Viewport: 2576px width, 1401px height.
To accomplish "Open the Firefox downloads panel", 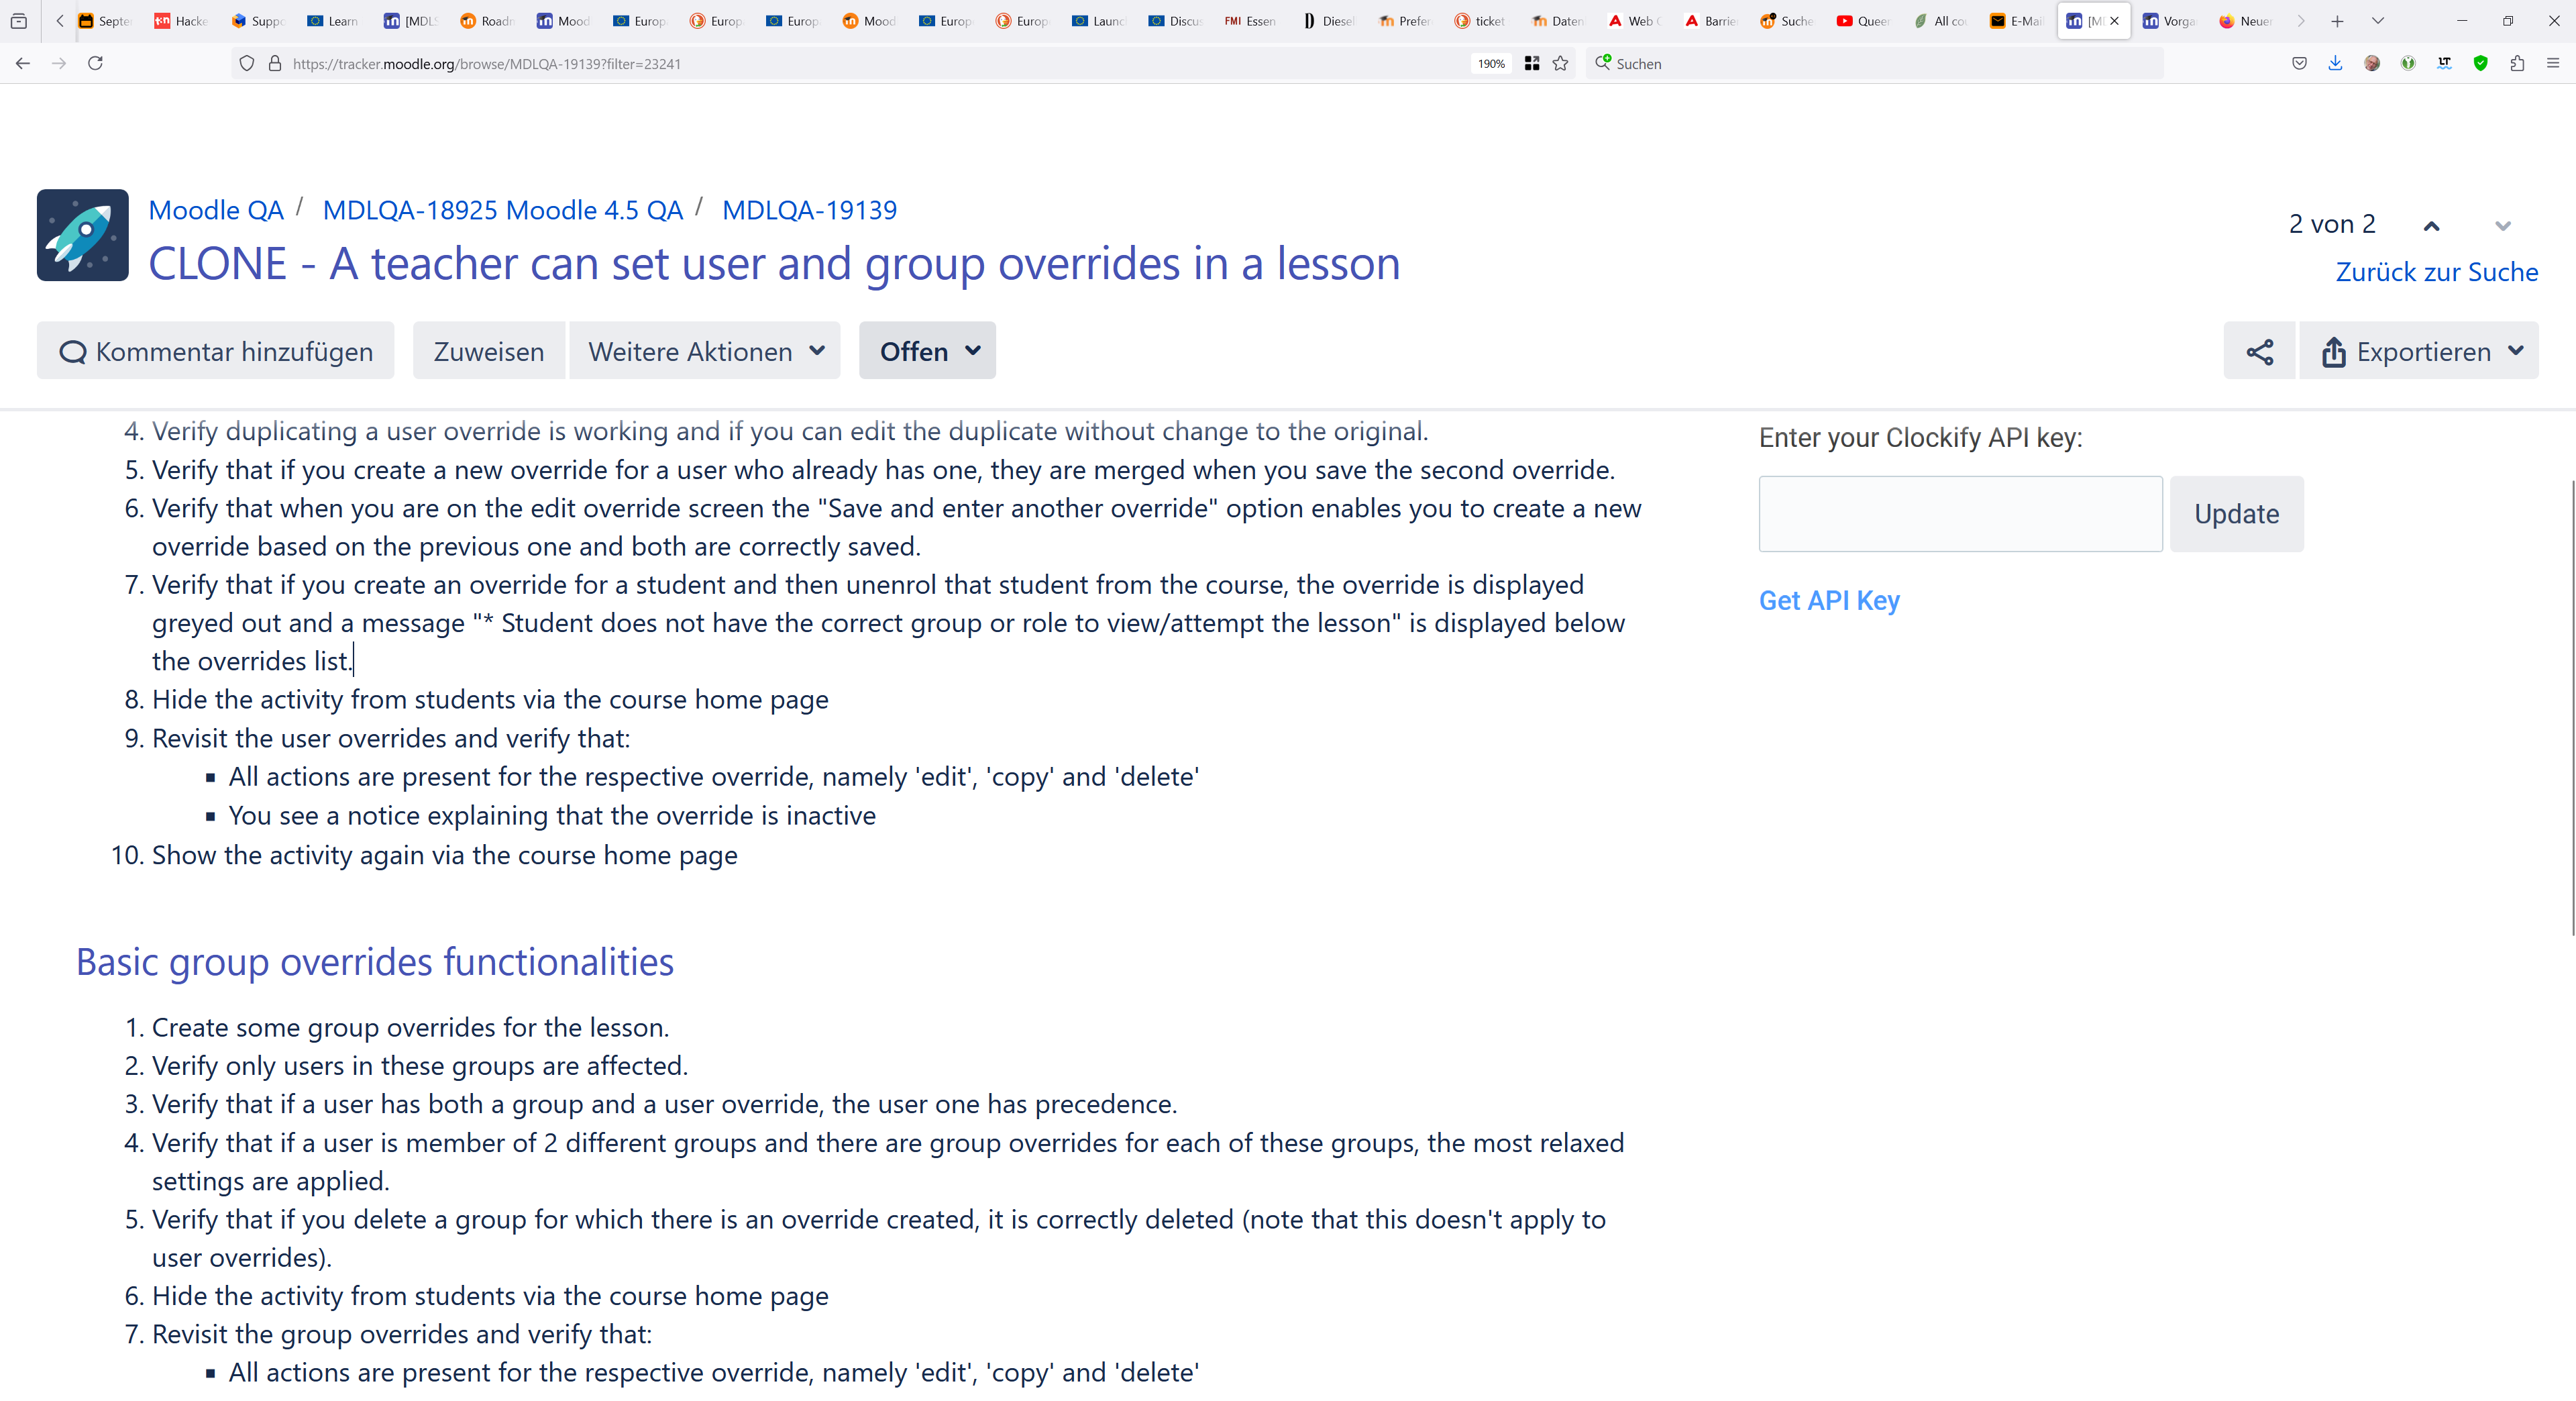I will click(x=2335, y=63).
